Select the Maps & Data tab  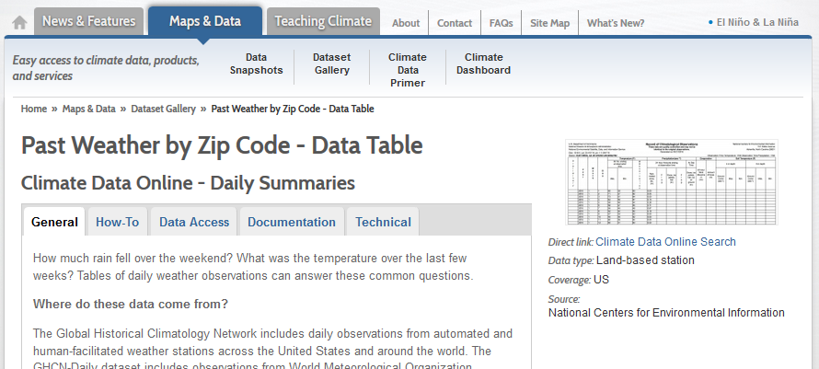click(204, 21)
